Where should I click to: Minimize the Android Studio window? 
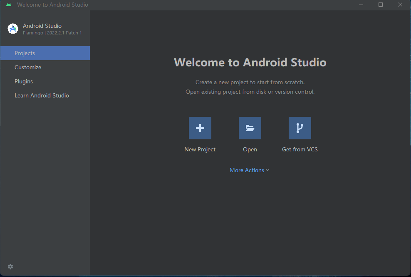point(361,5)
